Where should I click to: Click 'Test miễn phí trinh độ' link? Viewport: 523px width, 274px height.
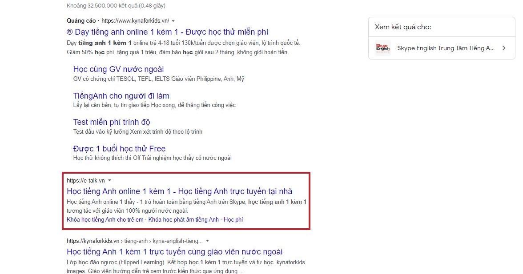click(111, 122)
